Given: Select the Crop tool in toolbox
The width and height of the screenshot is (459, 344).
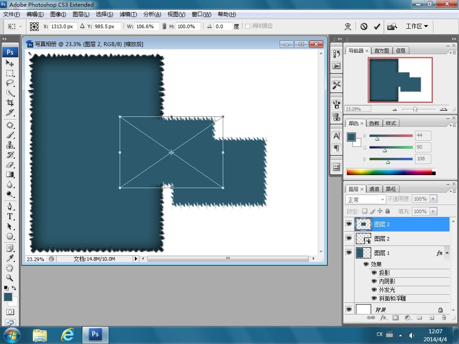Looking at the screenshot, I should click(10, 103).
